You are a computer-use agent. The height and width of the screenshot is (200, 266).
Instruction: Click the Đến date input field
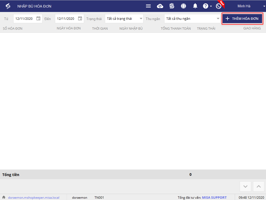coord(69,19)
